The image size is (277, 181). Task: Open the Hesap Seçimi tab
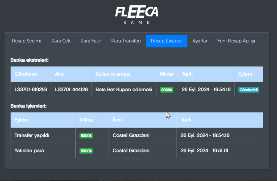click(26, 41)
